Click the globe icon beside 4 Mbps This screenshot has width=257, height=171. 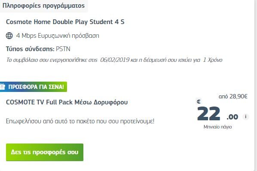9,36
